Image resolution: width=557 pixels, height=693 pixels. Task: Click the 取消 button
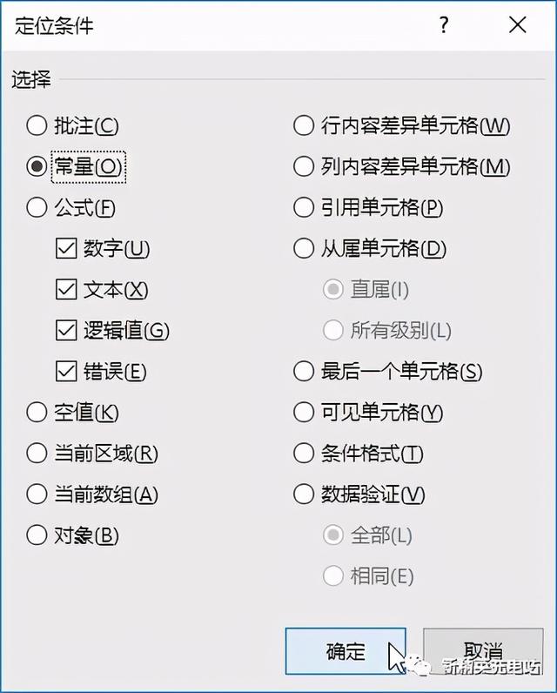(483, 651)
